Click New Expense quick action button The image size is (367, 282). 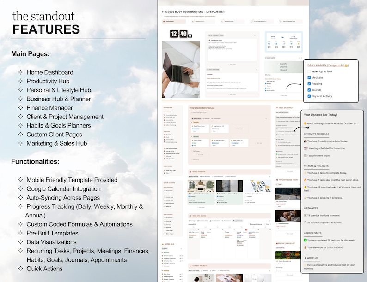pos(169,203)
